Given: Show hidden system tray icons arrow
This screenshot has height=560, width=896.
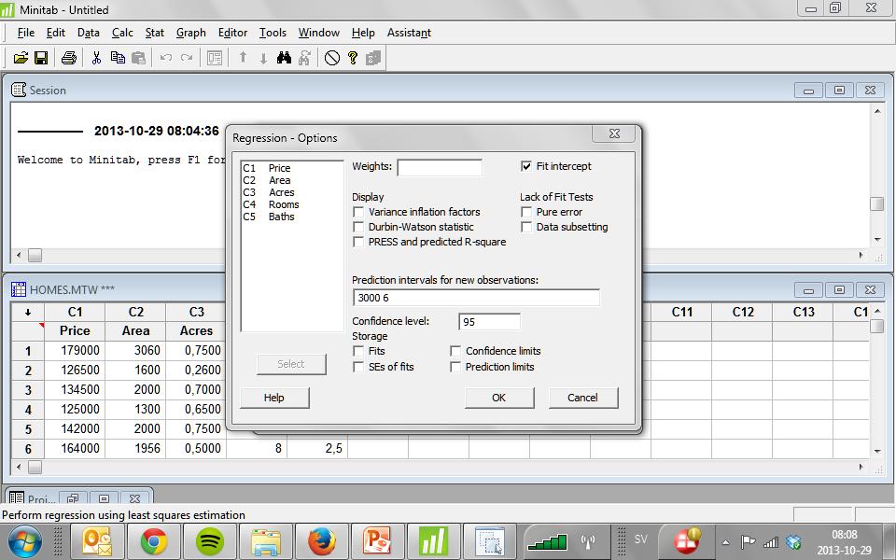Looking at the screenshot, I should click(x=725, y=541).
